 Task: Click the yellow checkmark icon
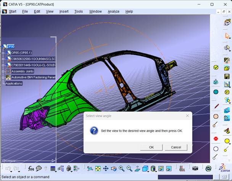[216, 67]
